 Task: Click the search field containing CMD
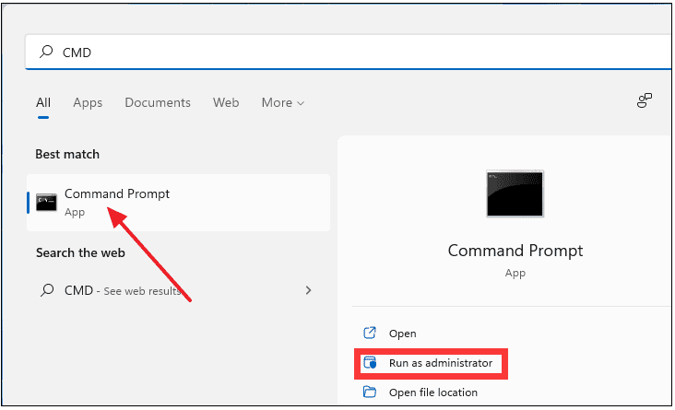click(x=350, y=53)
